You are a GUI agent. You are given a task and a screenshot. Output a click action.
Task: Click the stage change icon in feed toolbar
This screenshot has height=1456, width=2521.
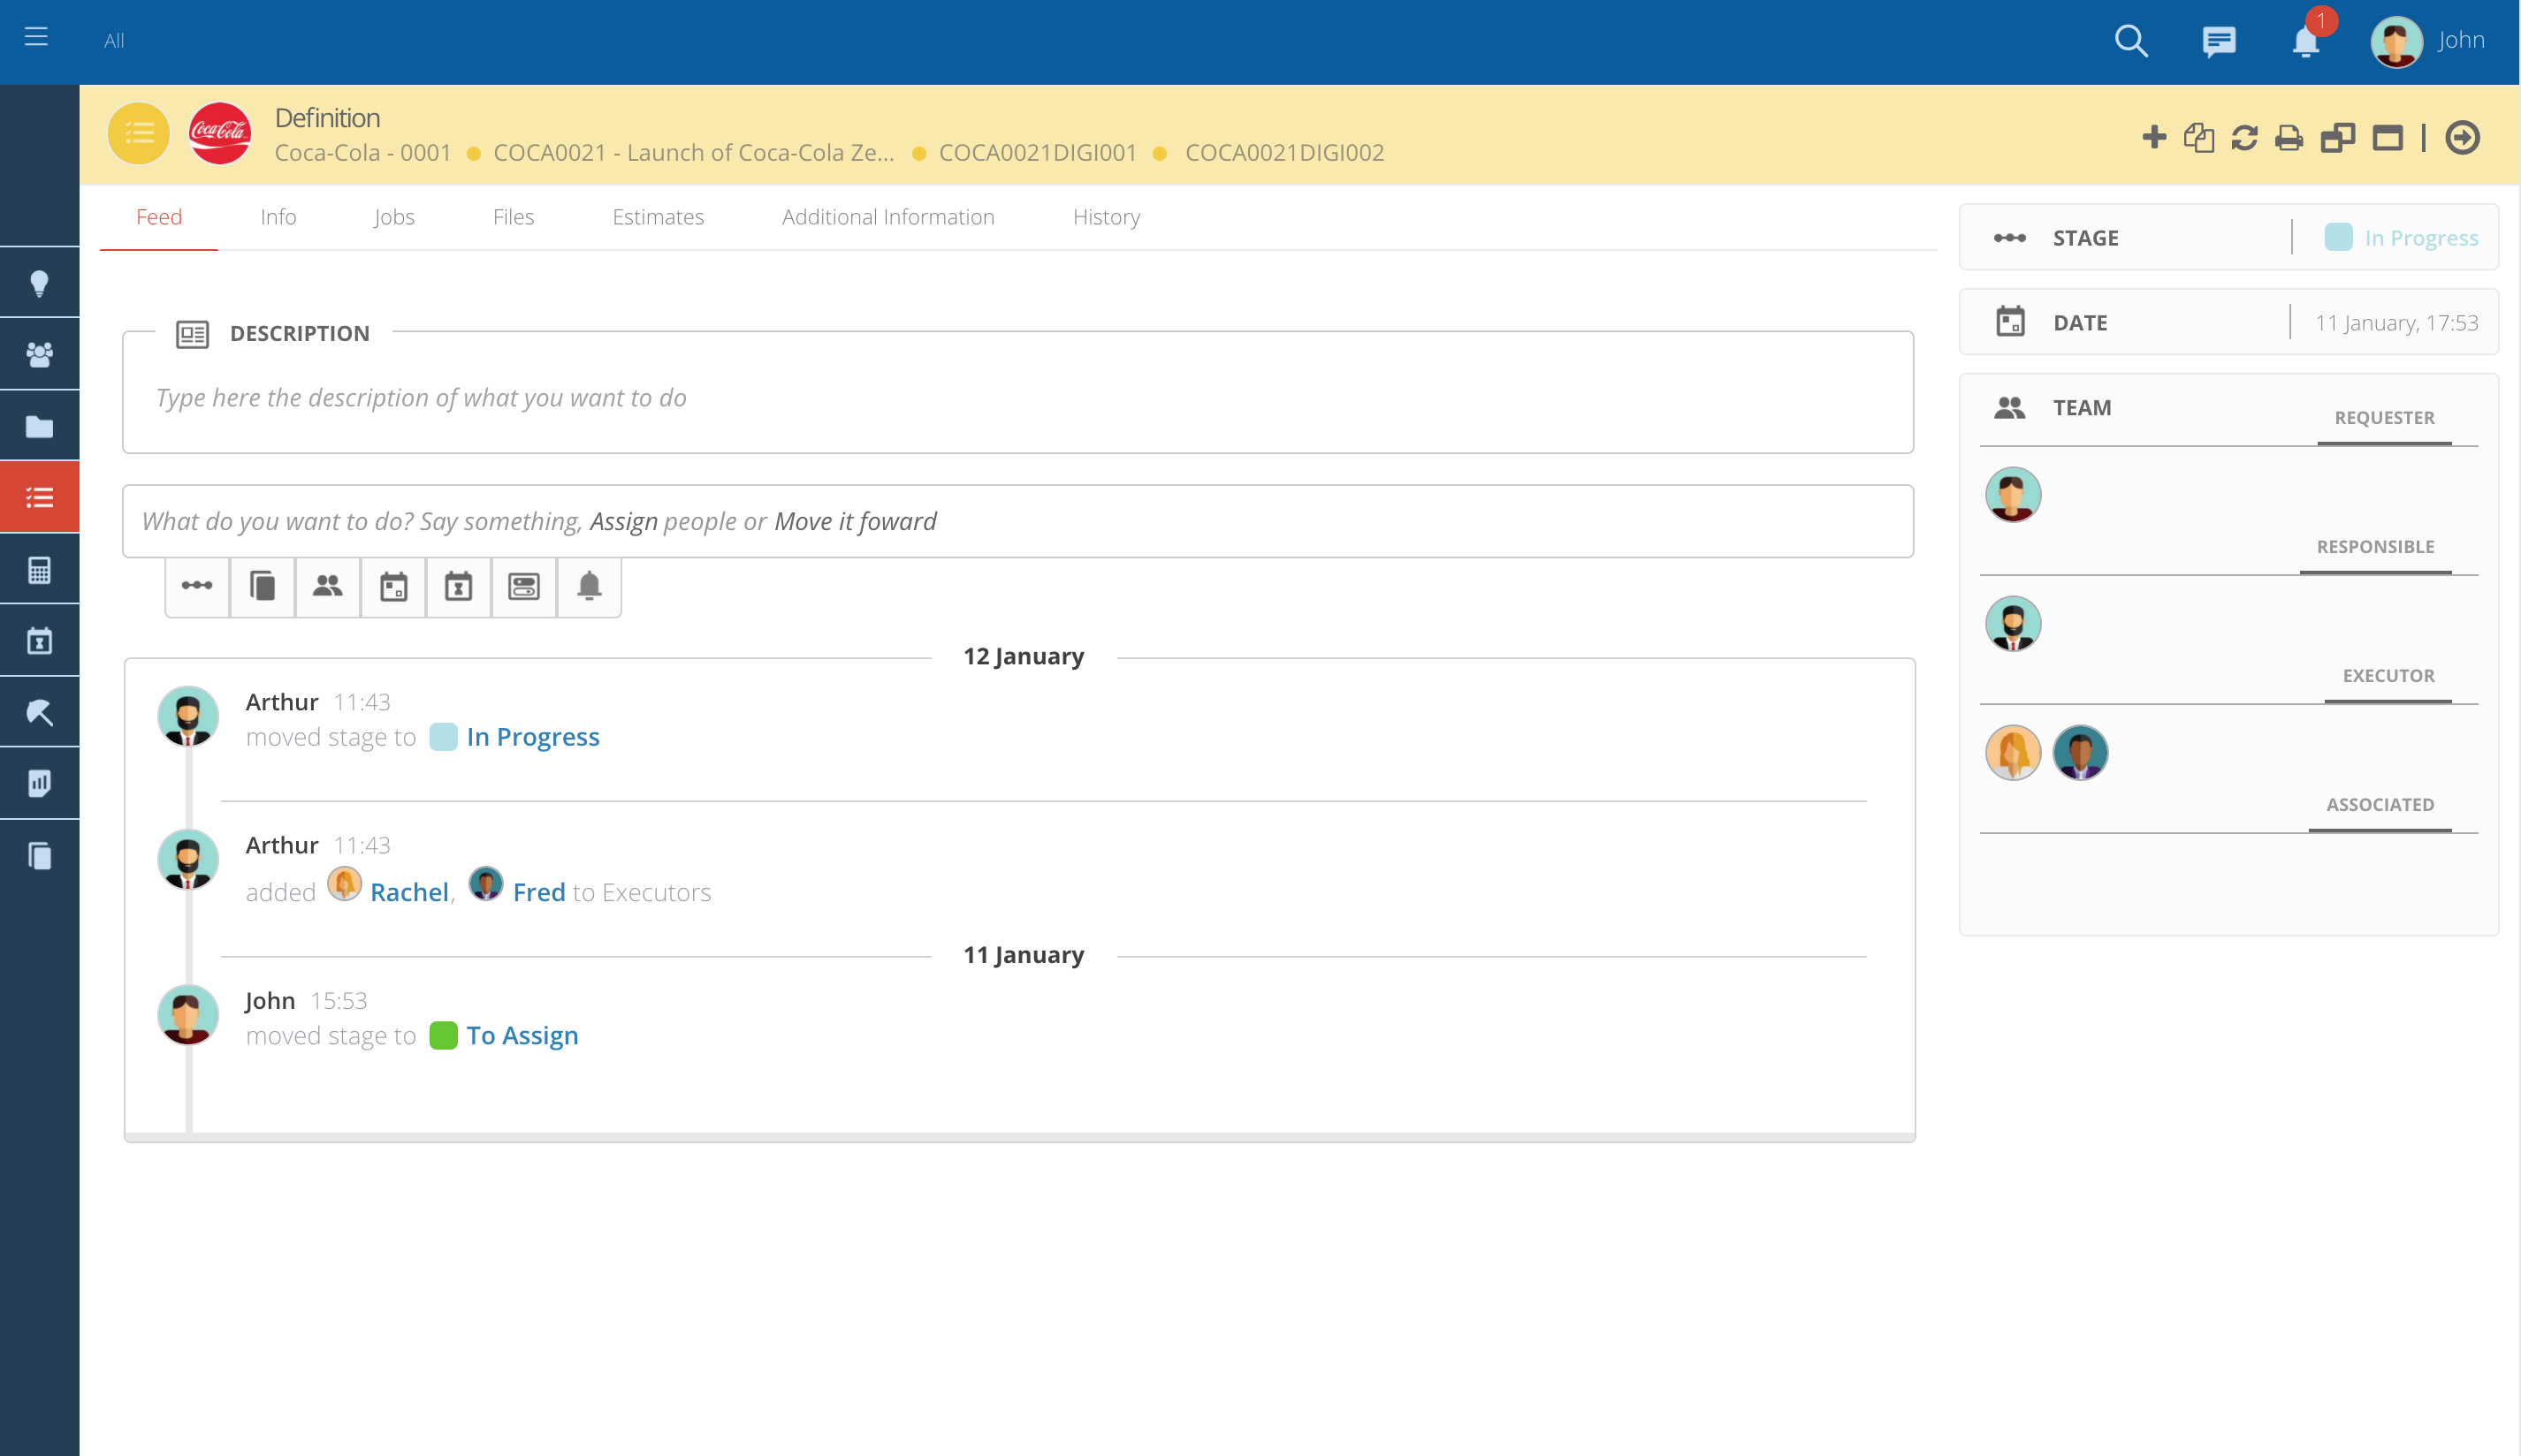tap(196, 586)
